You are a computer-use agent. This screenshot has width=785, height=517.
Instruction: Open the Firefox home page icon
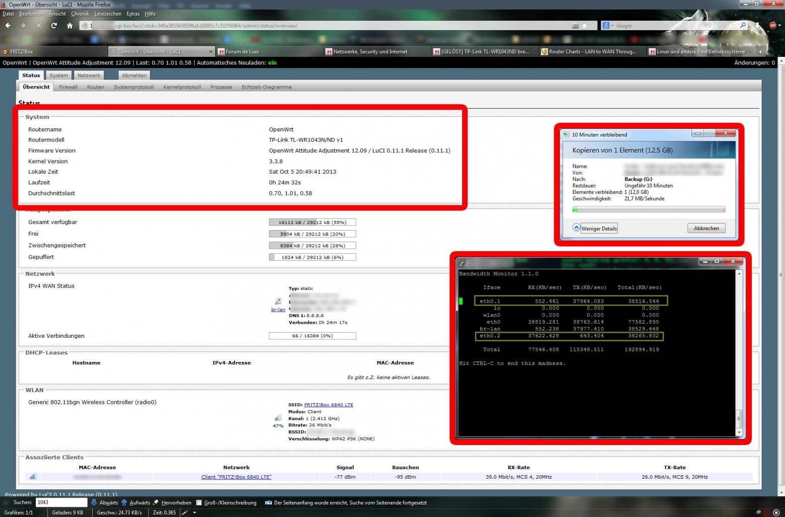tap(70, 25)
